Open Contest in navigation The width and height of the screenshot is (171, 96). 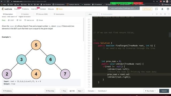pos(43,9)
